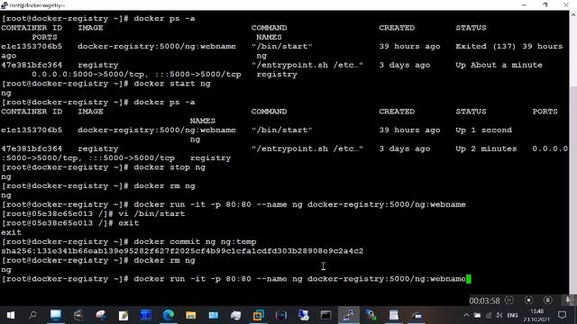Open the Microsoft Edge taskbar icon

click(x=169, y=315)
